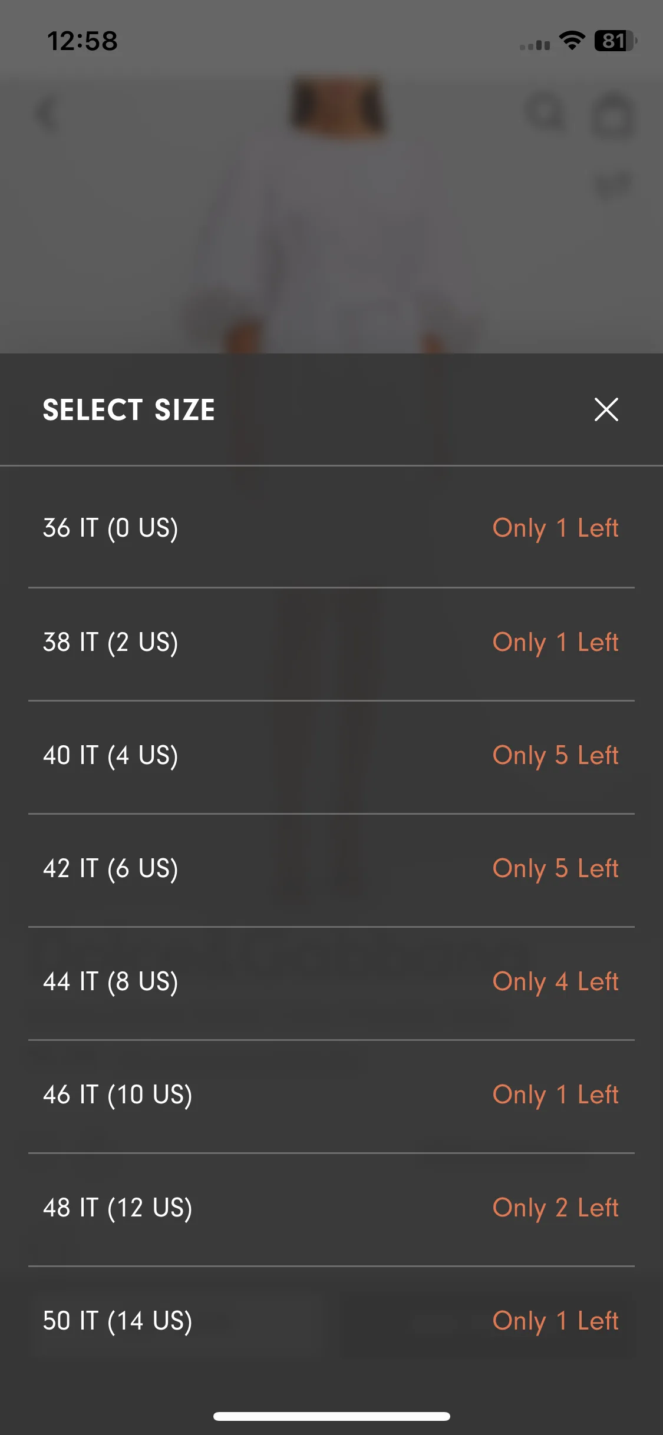Choose size 36 IT (0 US)
663x1435 pixels.
(x=331, y=527)
